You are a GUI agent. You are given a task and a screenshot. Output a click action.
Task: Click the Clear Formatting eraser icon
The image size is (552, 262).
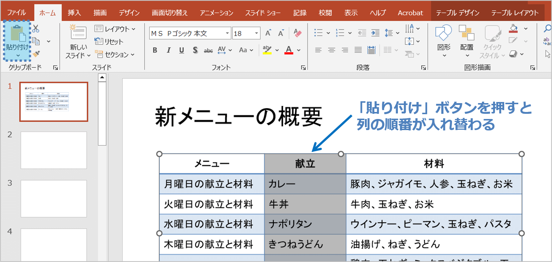point(297,33)
